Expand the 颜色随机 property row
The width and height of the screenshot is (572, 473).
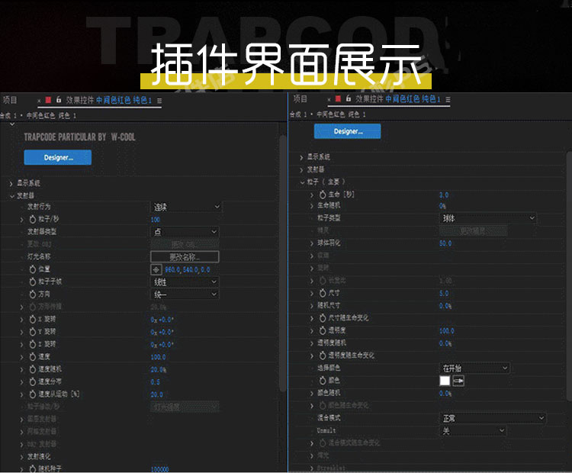(x=312, y=393)
